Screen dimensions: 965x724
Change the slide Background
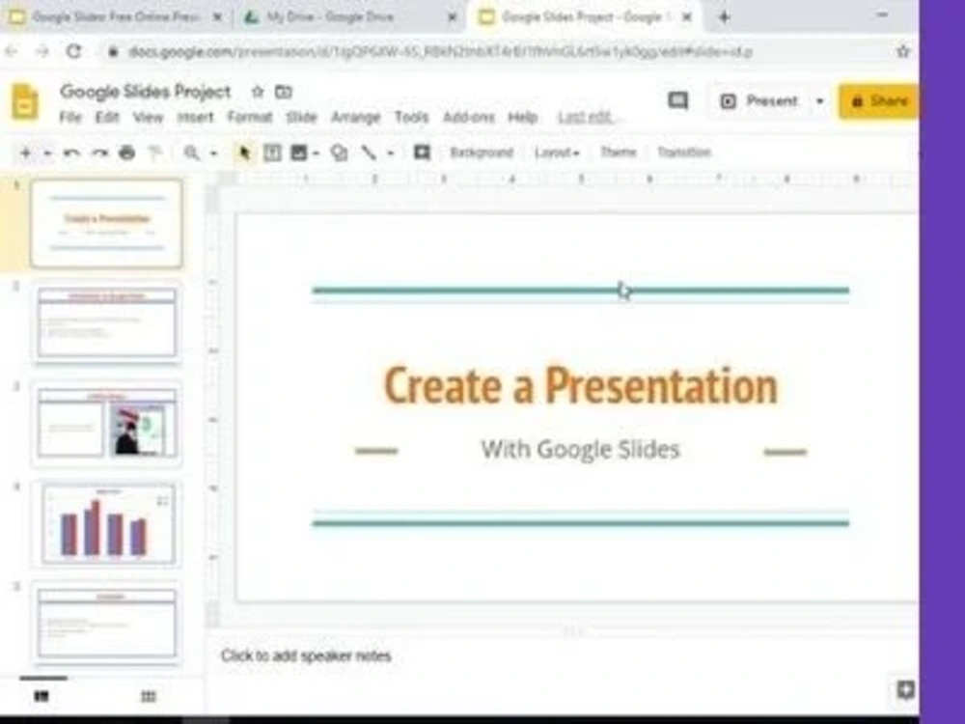[481, 153]
